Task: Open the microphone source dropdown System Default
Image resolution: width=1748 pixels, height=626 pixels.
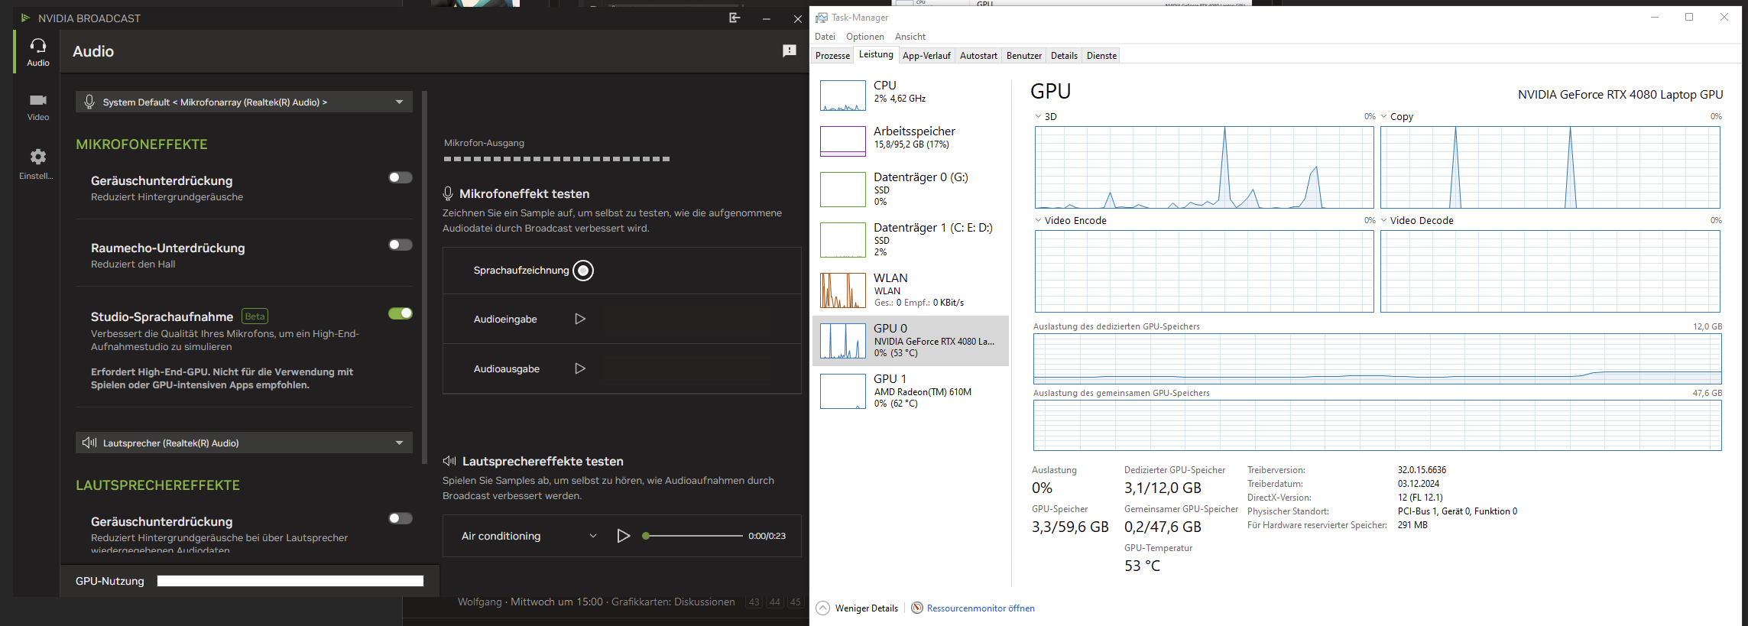Action: click(x=244, y=102)
